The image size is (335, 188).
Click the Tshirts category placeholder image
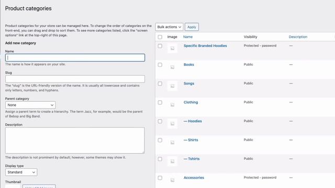point(172,161)
